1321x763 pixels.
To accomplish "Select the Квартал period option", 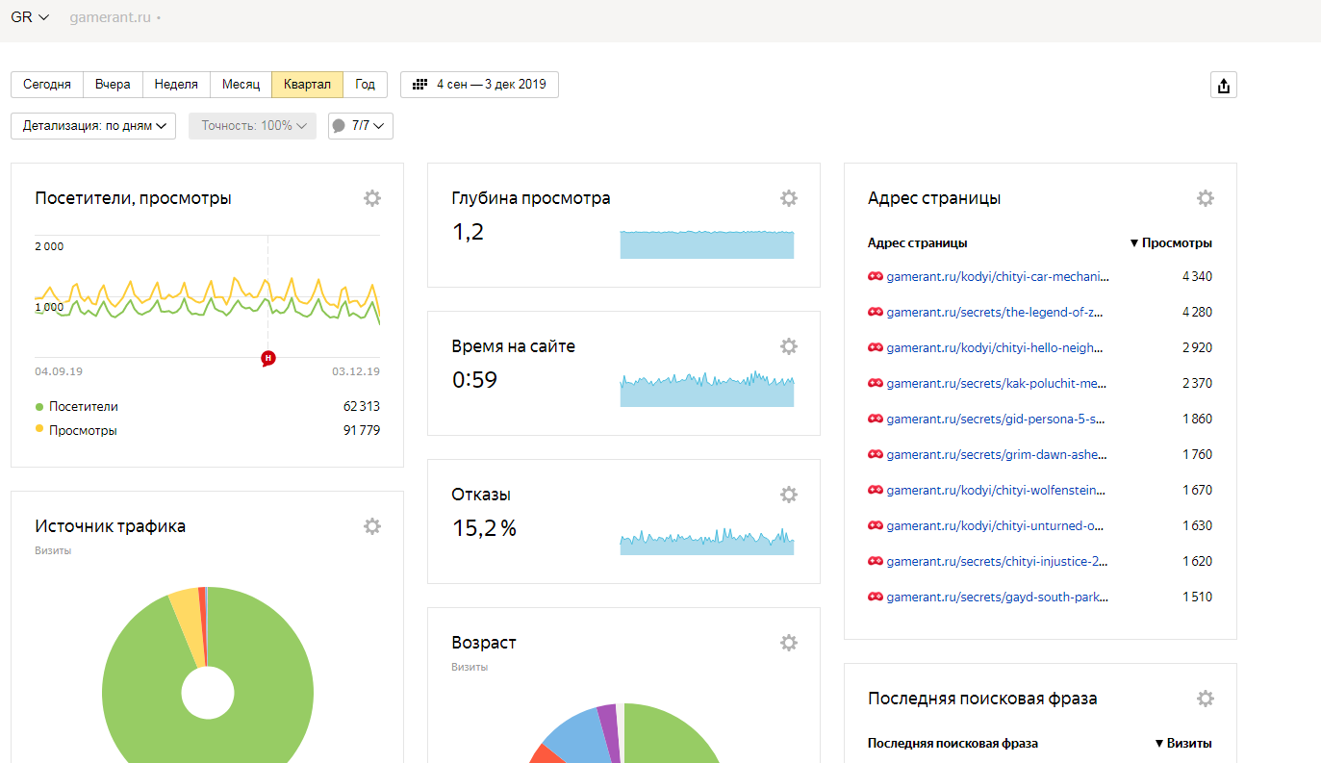I will pos(307,85).
